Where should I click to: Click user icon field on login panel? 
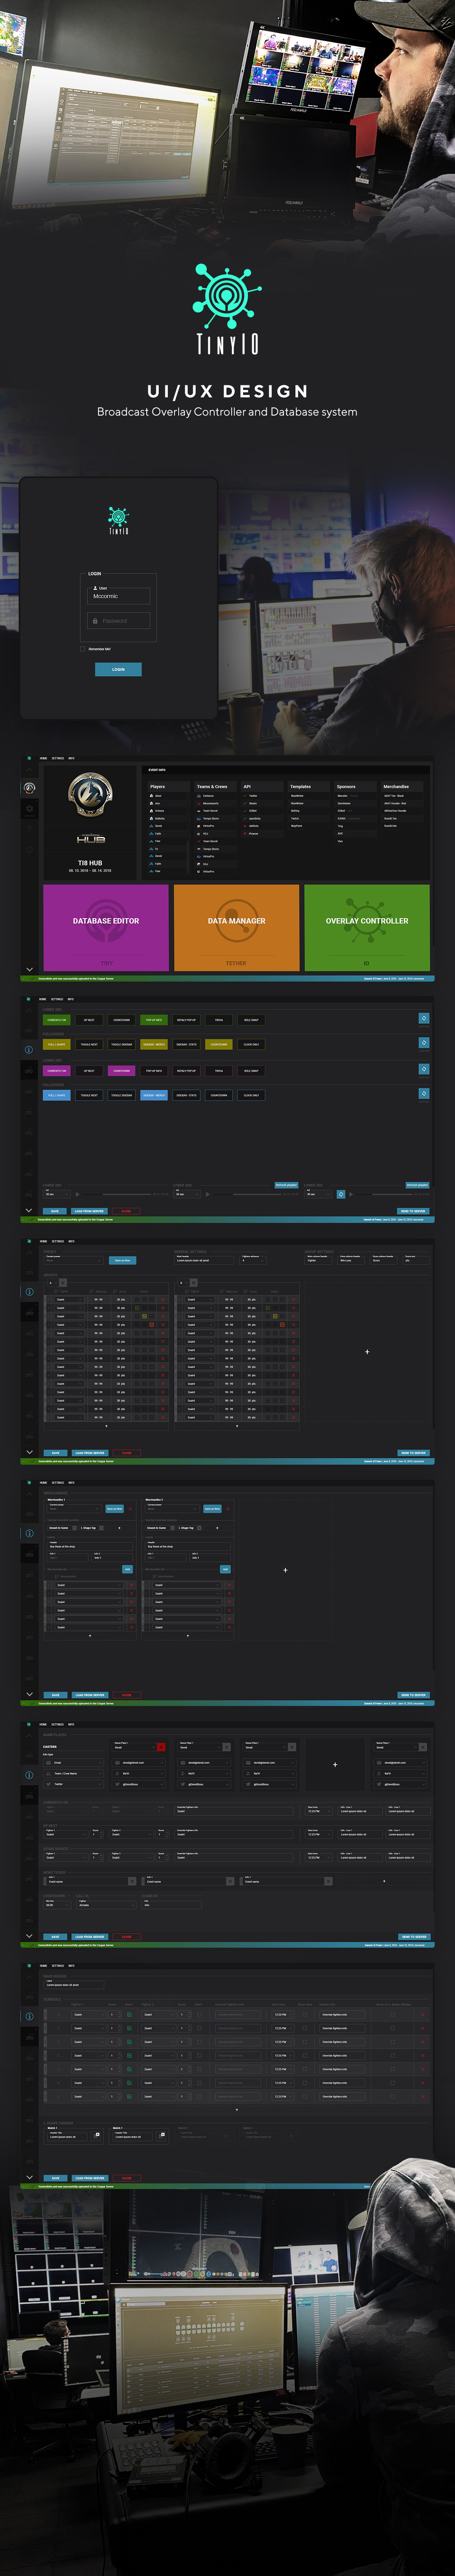[95, 588]
